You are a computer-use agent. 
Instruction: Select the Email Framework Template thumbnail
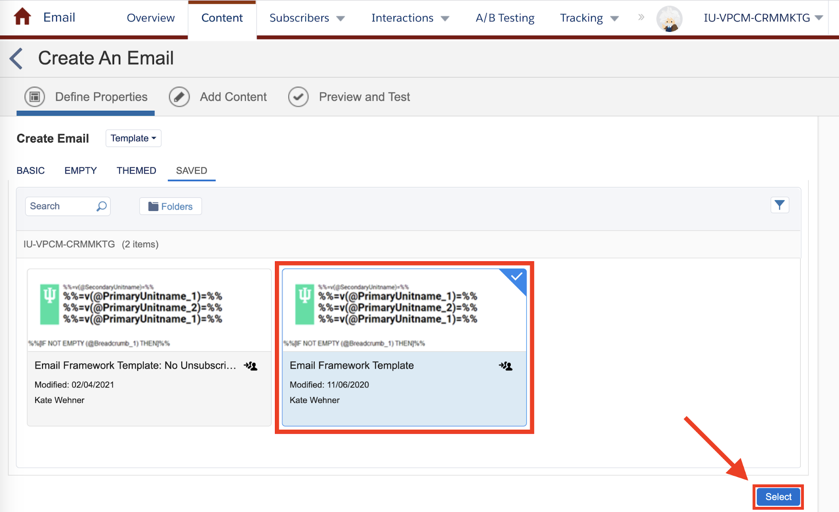[x=404, y=310]
